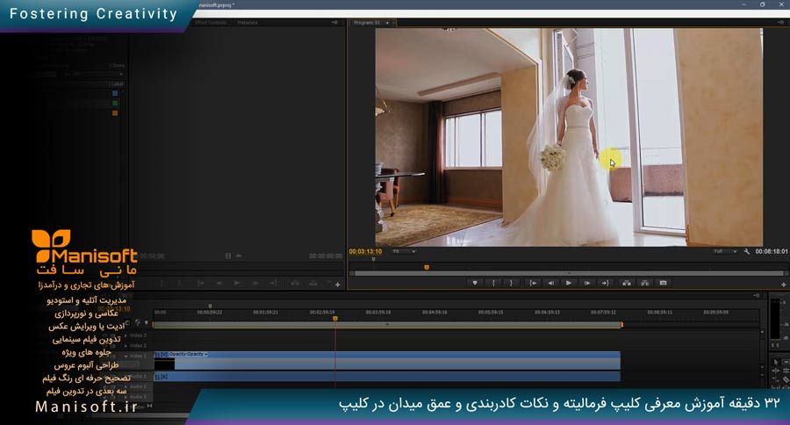
Task: Expand the Audio 3 track
Action: tap(126, 397)
